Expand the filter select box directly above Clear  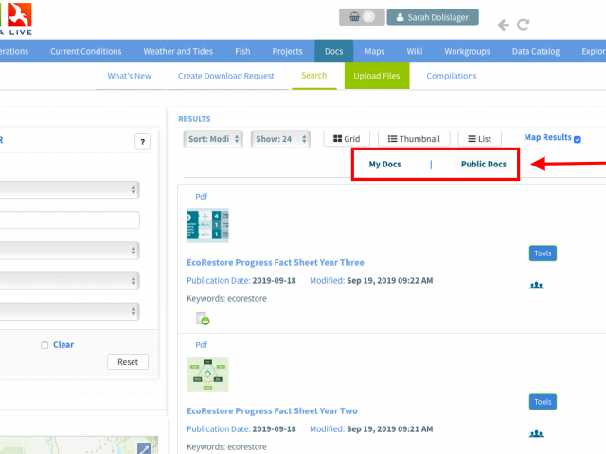coord(69,311)
